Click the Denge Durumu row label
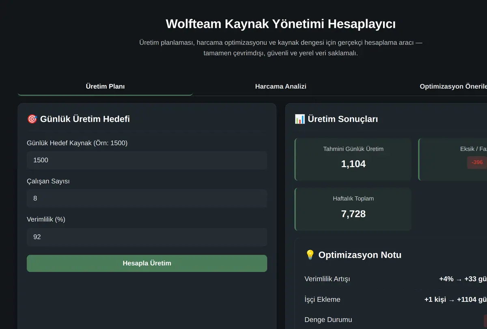The image size is (487, 329). point(328,320)
